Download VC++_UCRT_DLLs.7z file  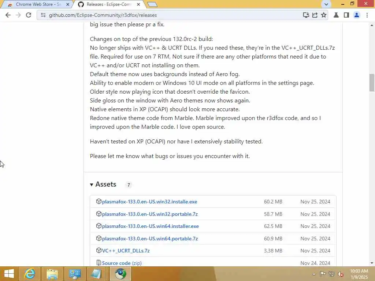[126, 251]
